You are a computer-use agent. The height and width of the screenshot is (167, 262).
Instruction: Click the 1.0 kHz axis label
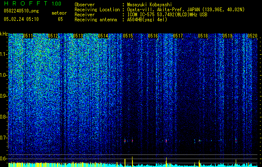(x=4, y=75)
